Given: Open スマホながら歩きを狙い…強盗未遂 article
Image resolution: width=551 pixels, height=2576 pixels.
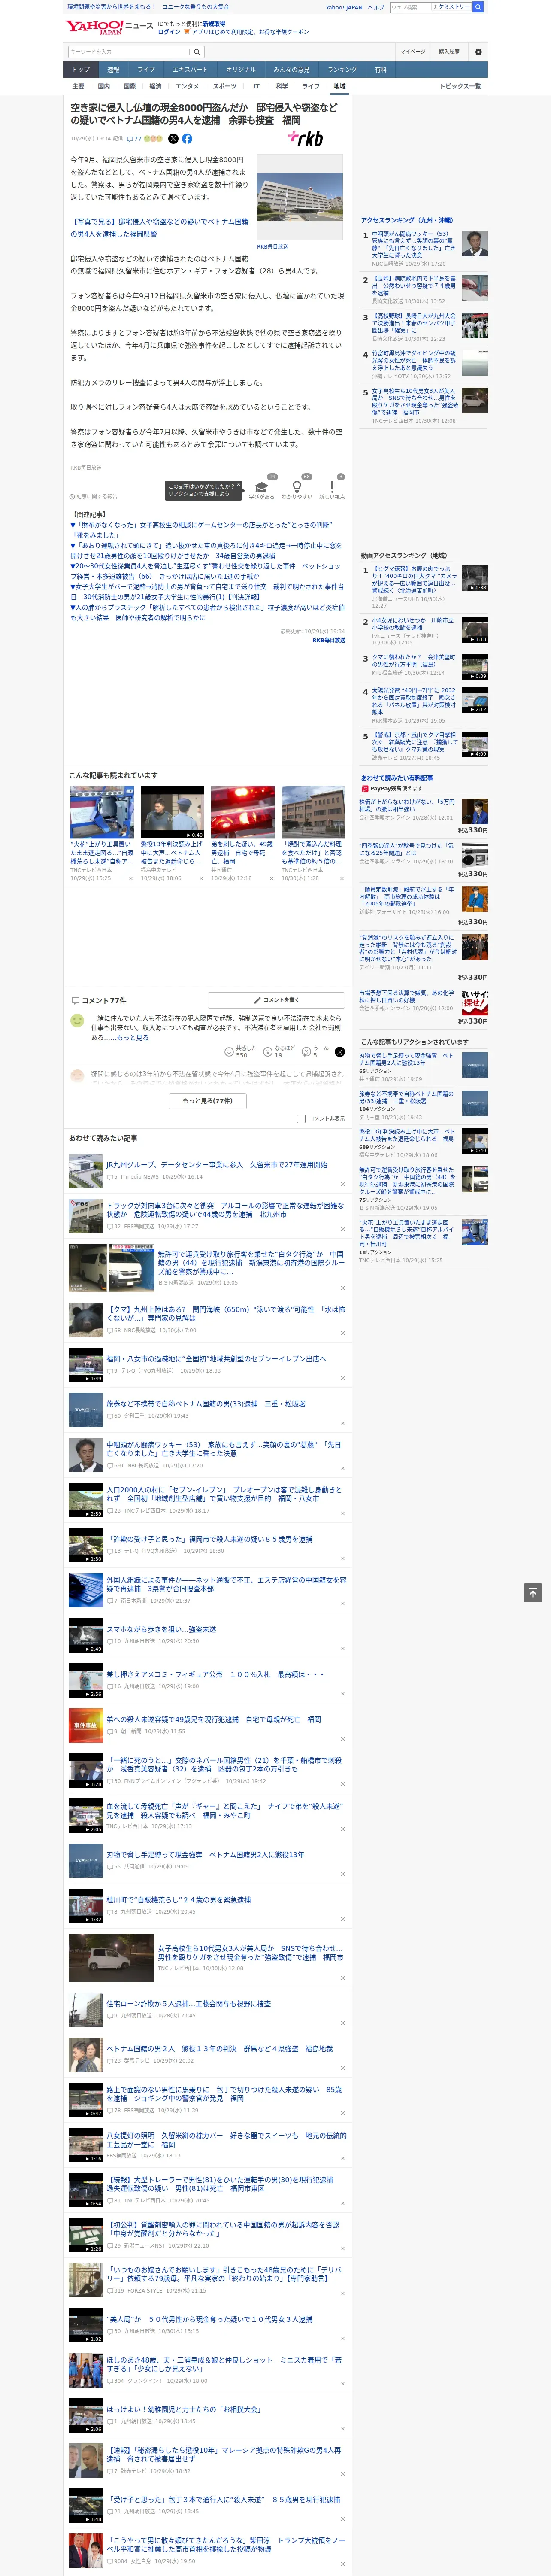Looking at the screenshot, I should tap(161, 1630).
